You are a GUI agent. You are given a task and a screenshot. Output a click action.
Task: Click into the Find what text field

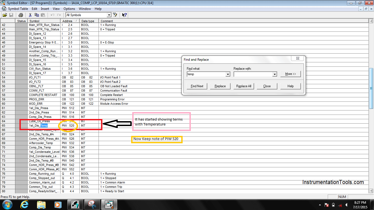(206, 74)
